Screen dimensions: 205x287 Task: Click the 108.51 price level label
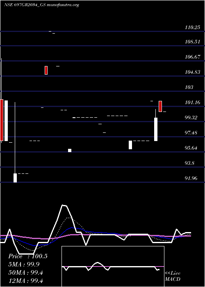tap(192, 42)
